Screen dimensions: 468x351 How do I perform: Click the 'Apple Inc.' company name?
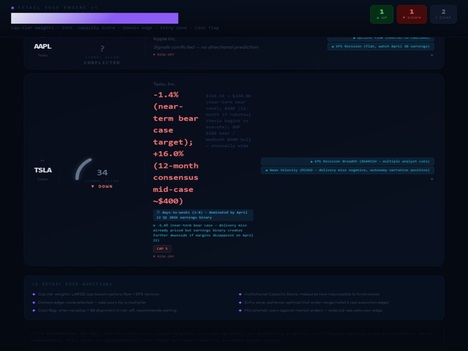pyautogui.click(x=165, y=39)
